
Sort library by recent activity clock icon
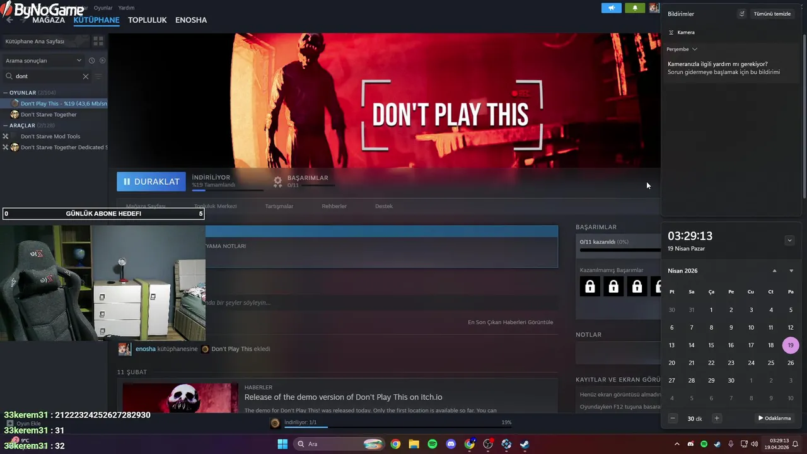pyautogui.click(x=91, y=61)
